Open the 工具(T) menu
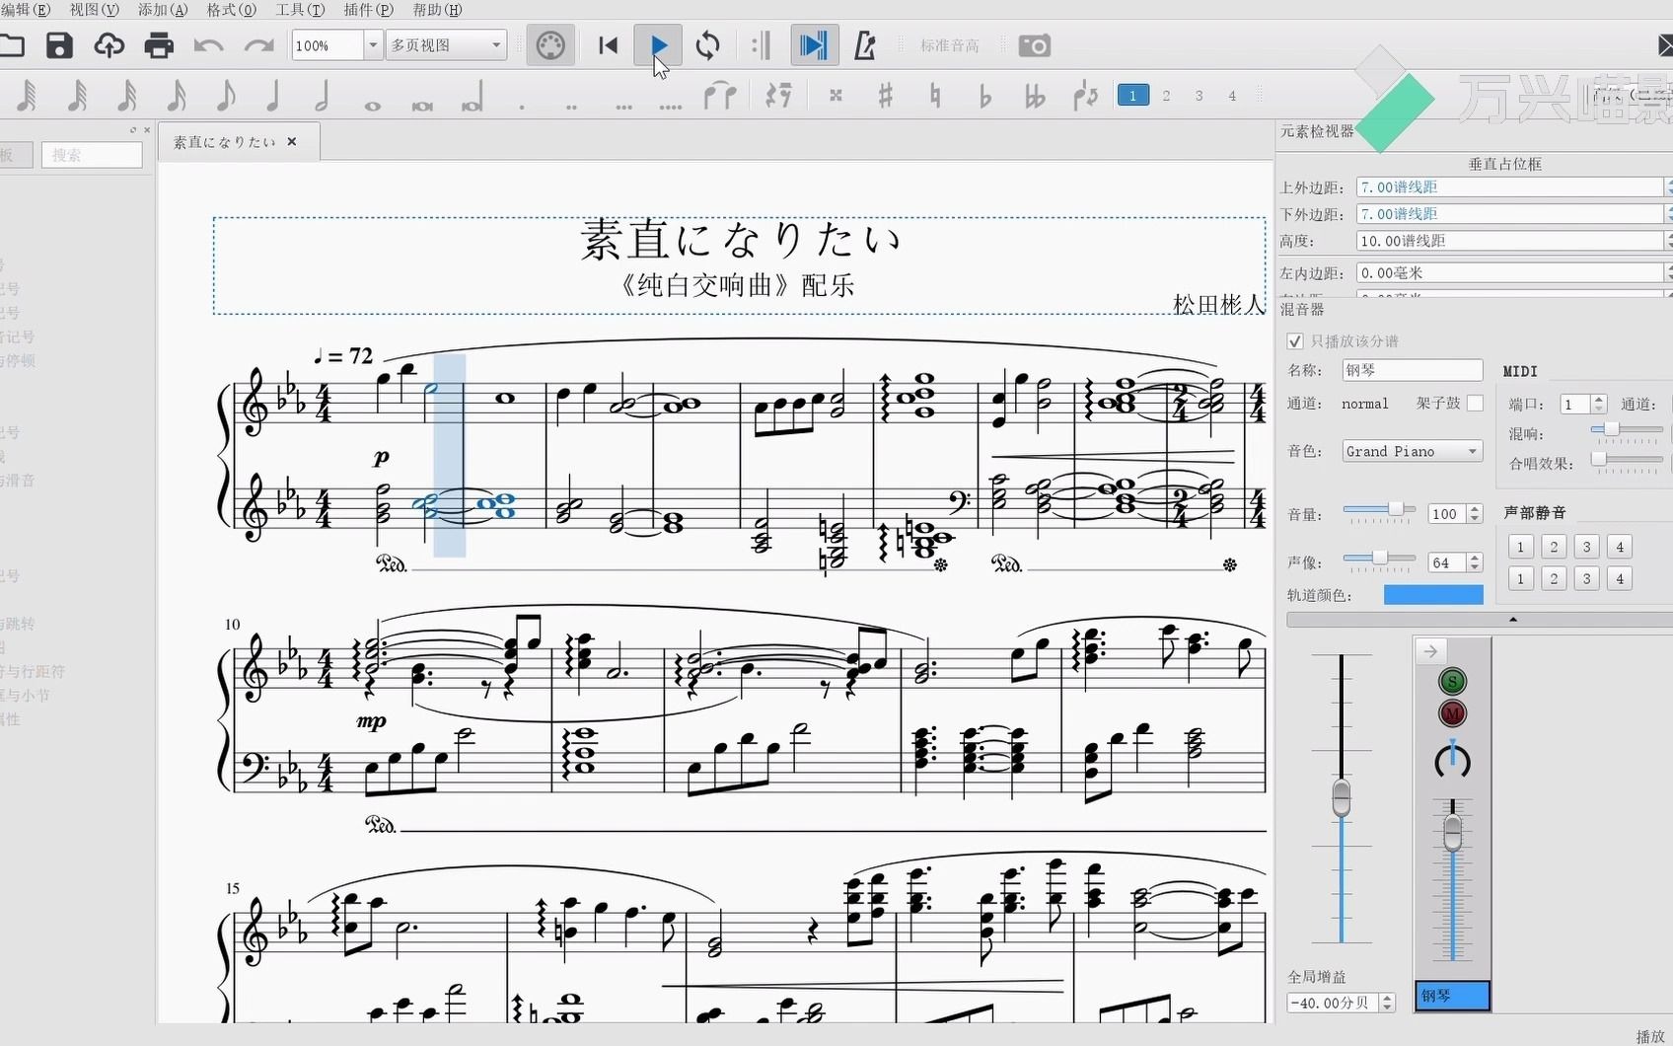Image resolution: width=1673 pixels, height=1046 pixels. [300, 10]
